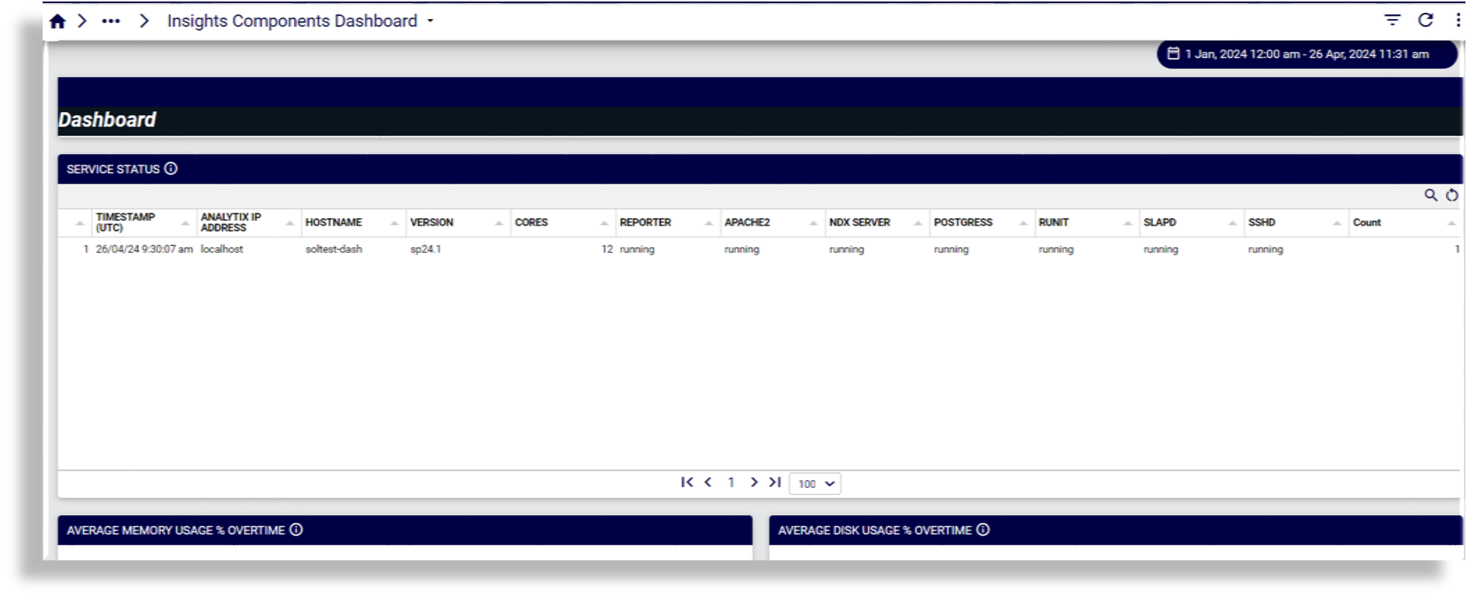Open the breadcrumb ellipsis menu

(x=111, y=21)
